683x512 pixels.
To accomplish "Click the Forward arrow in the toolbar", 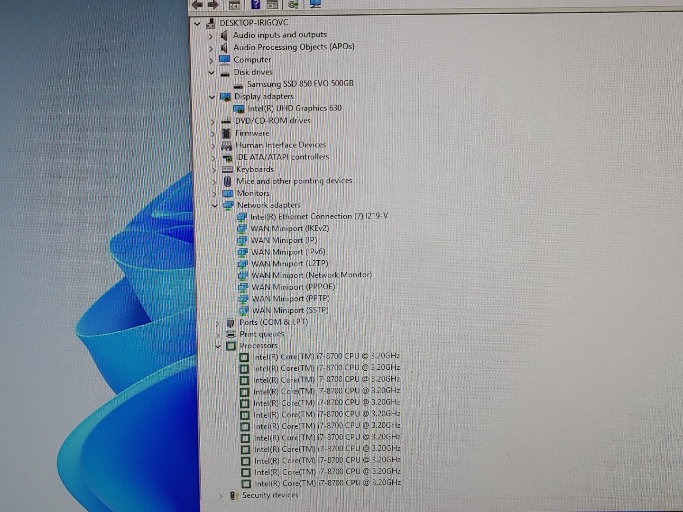I will click(x=213, y=5).
